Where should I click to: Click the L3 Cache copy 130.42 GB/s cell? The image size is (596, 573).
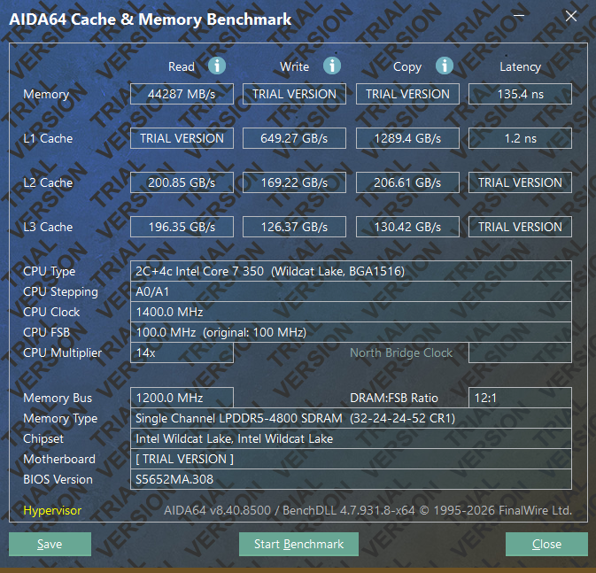click(407, 227)
